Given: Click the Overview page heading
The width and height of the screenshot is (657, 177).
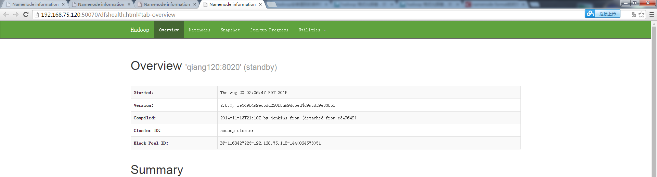Looking at the screenshot, I should coord(156,66).
